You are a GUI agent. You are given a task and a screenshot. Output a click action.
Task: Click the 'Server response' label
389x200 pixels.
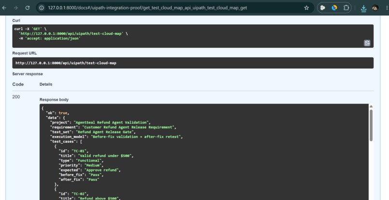[x=28, y=74]
